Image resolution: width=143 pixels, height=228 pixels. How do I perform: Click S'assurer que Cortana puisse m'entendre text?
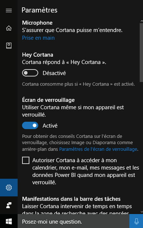72,30
